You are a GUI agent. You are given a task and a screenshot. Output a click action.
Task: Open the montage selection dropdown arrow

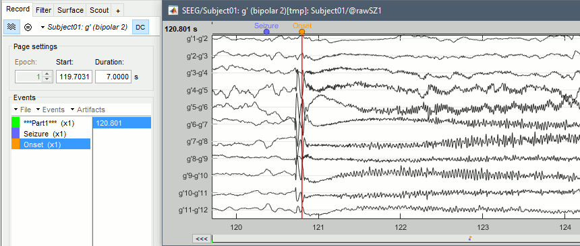43,28
